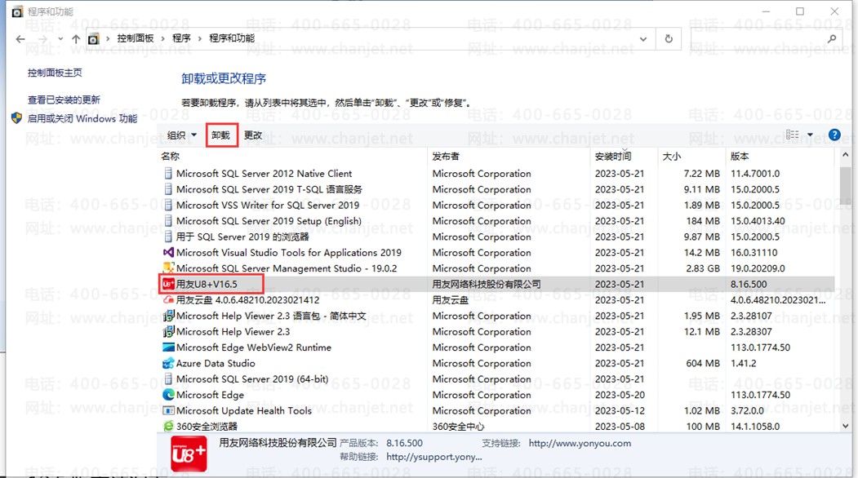Click the 360安全浏览器 icon
The width and height of the screenshot is (858, 478).
point(168,427)
